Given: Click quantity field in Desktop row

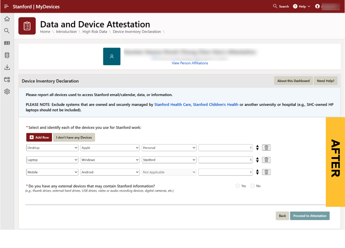Looking at the screenshot, I should coord(226,148).
